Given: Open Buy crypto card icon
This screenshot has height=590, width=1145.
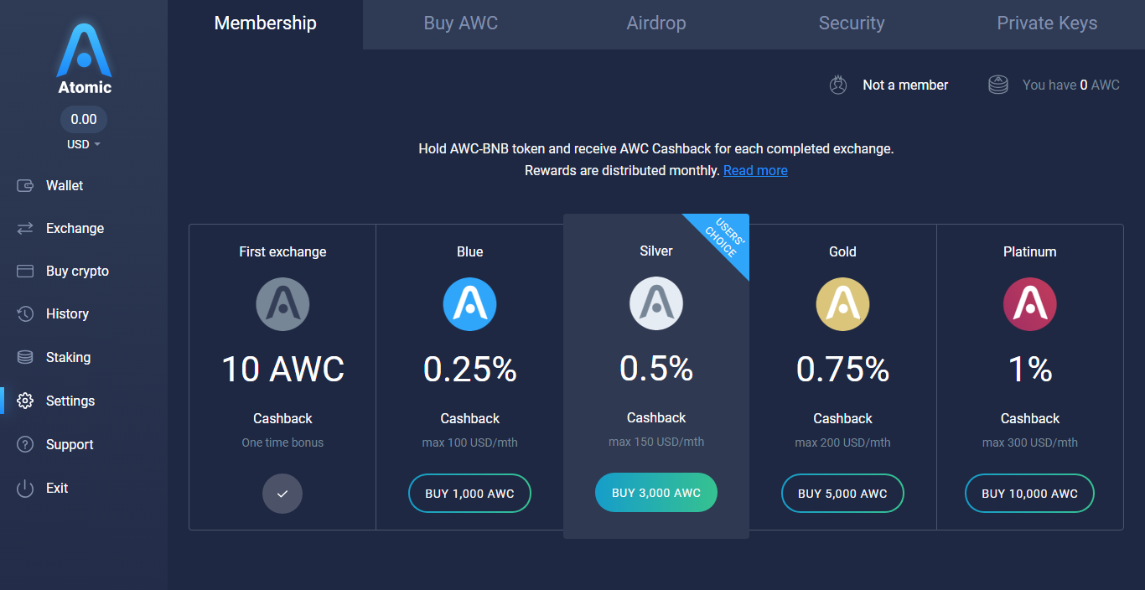Looking at the screenshot, I should tap(25, 272).
